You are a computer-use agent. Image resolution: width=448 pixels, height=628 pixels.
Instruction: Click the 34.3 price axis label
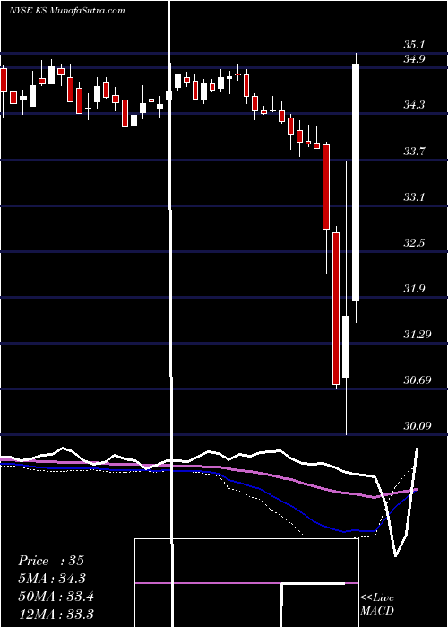tap(414, 105)
